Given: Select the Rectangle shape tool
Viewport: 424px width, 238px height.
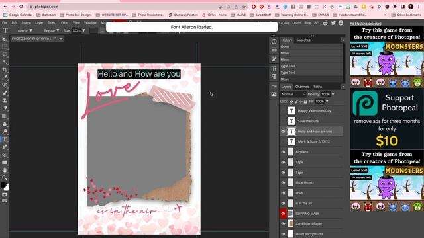Looking at the screenshot, I should 5,163.
